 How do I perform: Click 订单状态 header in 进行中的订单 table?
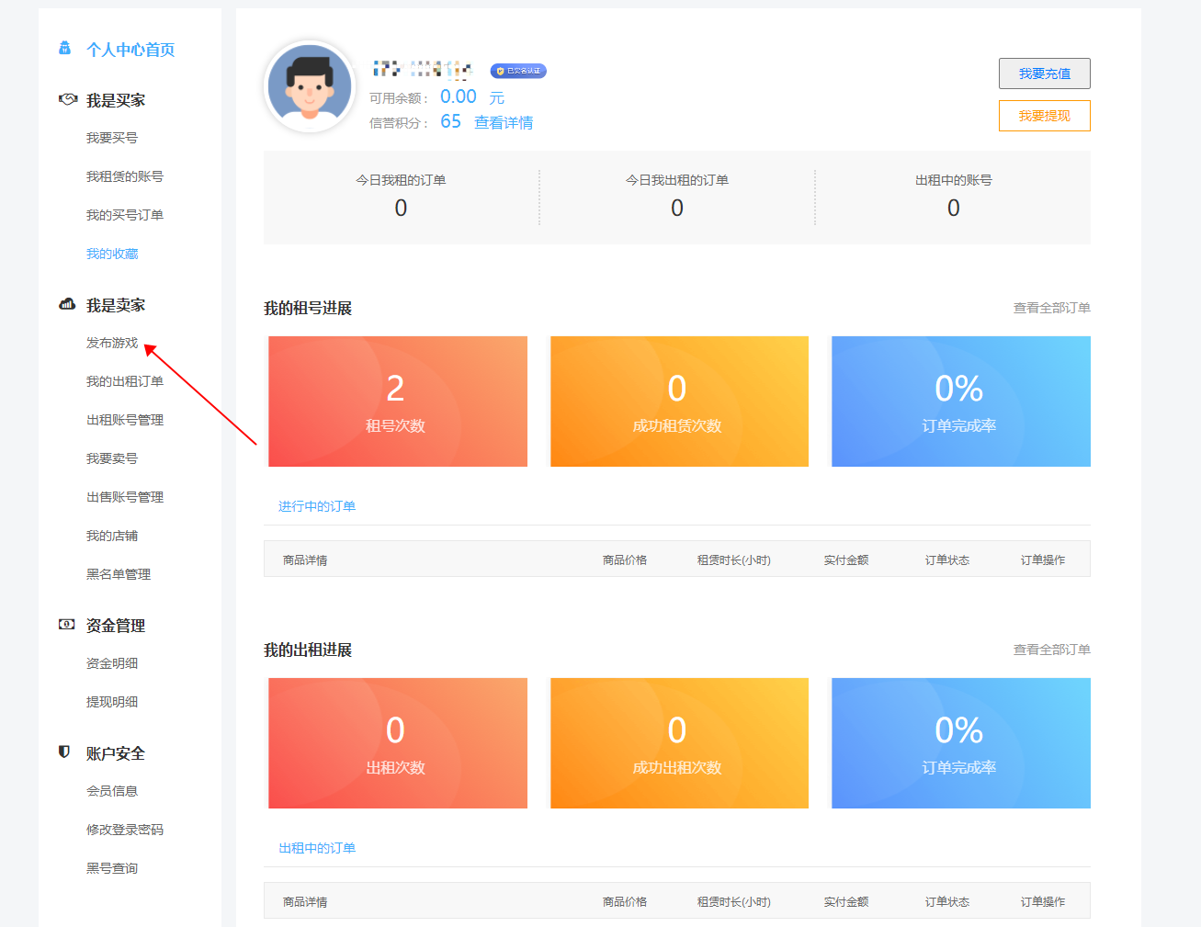click(947, 560)
